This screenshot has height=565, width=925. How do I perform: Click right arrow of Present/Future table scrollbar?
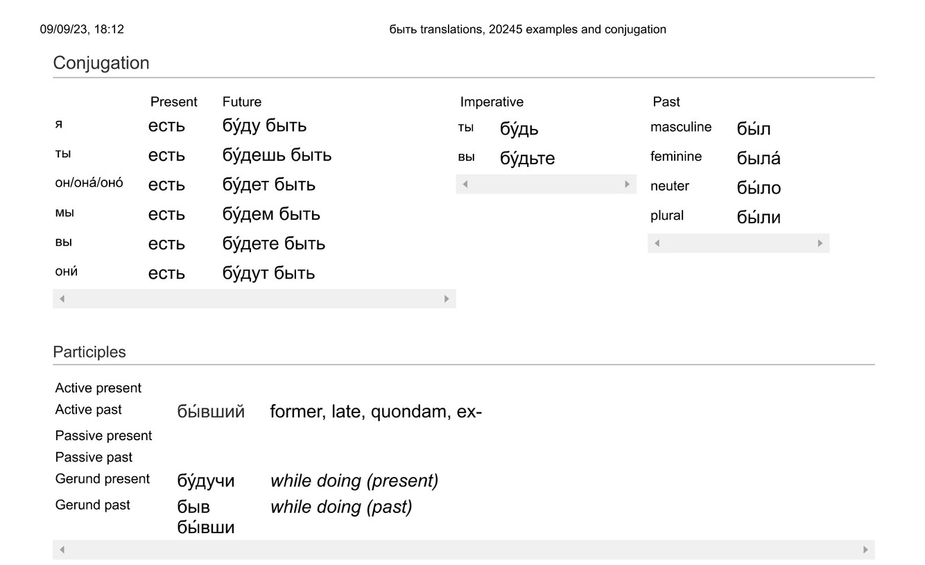pos(447,299)
